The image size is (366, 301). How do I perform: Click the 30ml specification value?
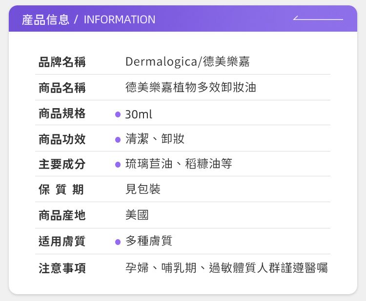(139, 115)
